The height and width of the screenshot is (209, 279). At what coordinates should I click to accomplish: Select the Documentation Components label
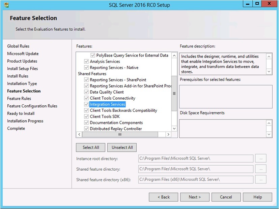coord(116,123)
